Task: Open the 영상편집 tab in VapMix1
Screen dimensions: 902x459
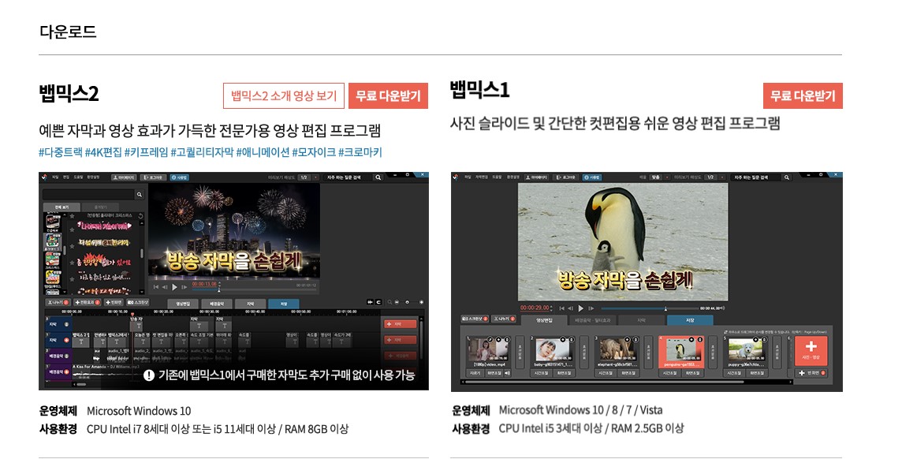Action: 544,320
